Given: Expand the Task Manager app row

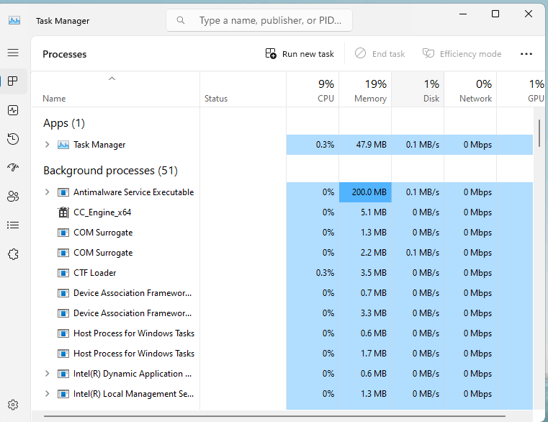Looking at the screenshot, I should point(48,145).
